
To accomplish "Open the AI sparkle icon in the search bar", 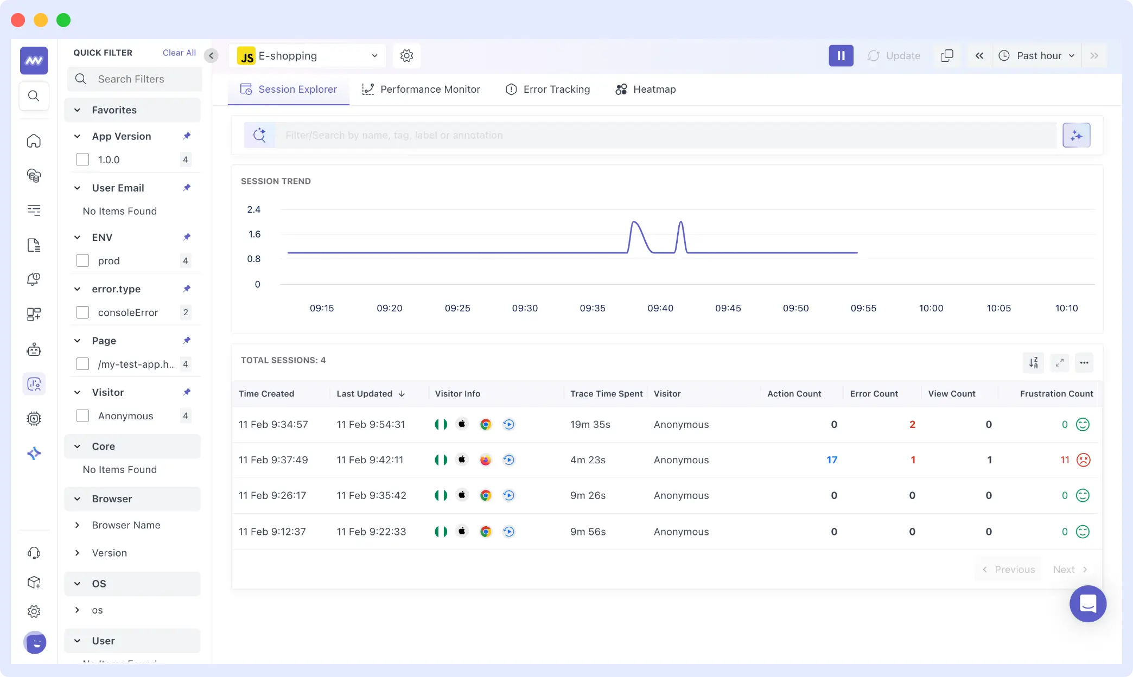I will (x=1077, y=135).
